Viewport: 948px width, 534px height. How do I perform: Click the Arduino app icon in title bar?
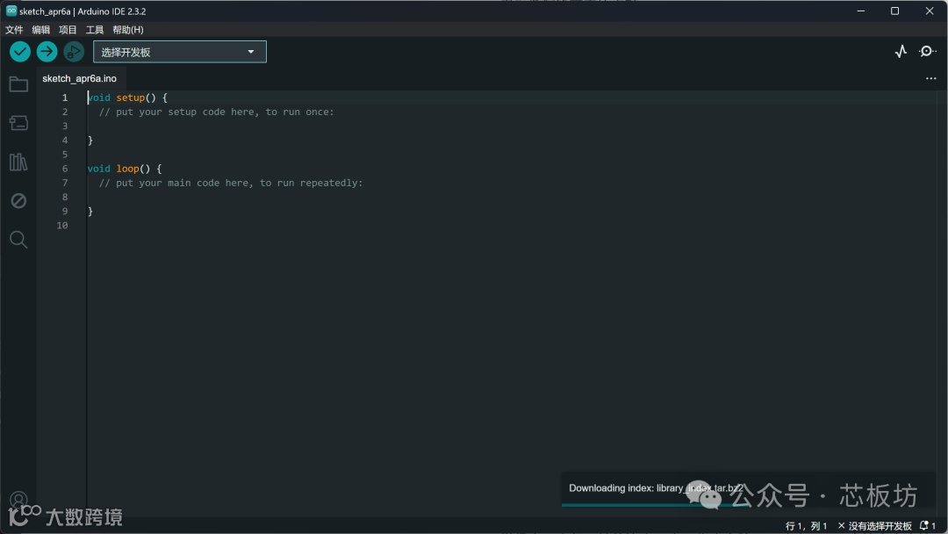coord(11,11)
